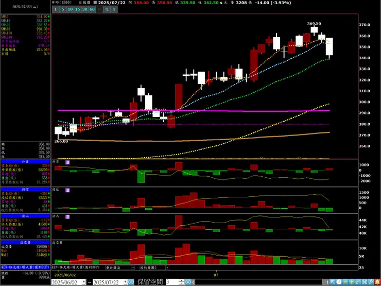Select the 法人 blue section header

pos(25,216)
